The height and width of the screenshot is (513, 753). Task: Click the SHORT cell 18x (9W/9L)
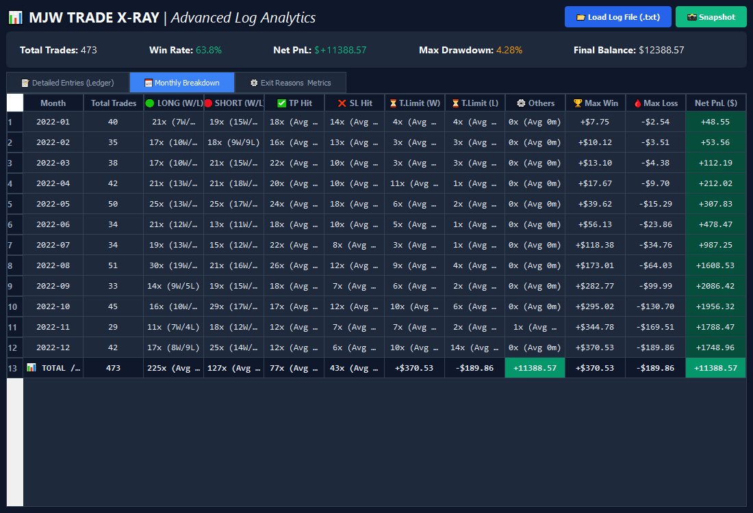(x=234, y=142)
